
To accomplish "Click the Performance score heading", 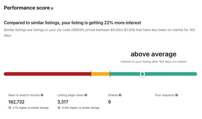I will [27, 8].
